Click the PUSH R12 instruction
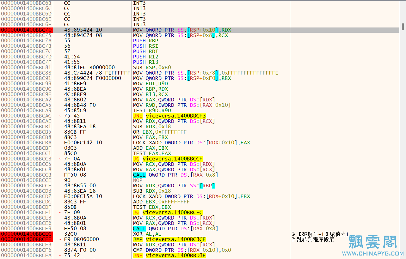This screenshot has height=259, width=406. click(x=146, y=57)
